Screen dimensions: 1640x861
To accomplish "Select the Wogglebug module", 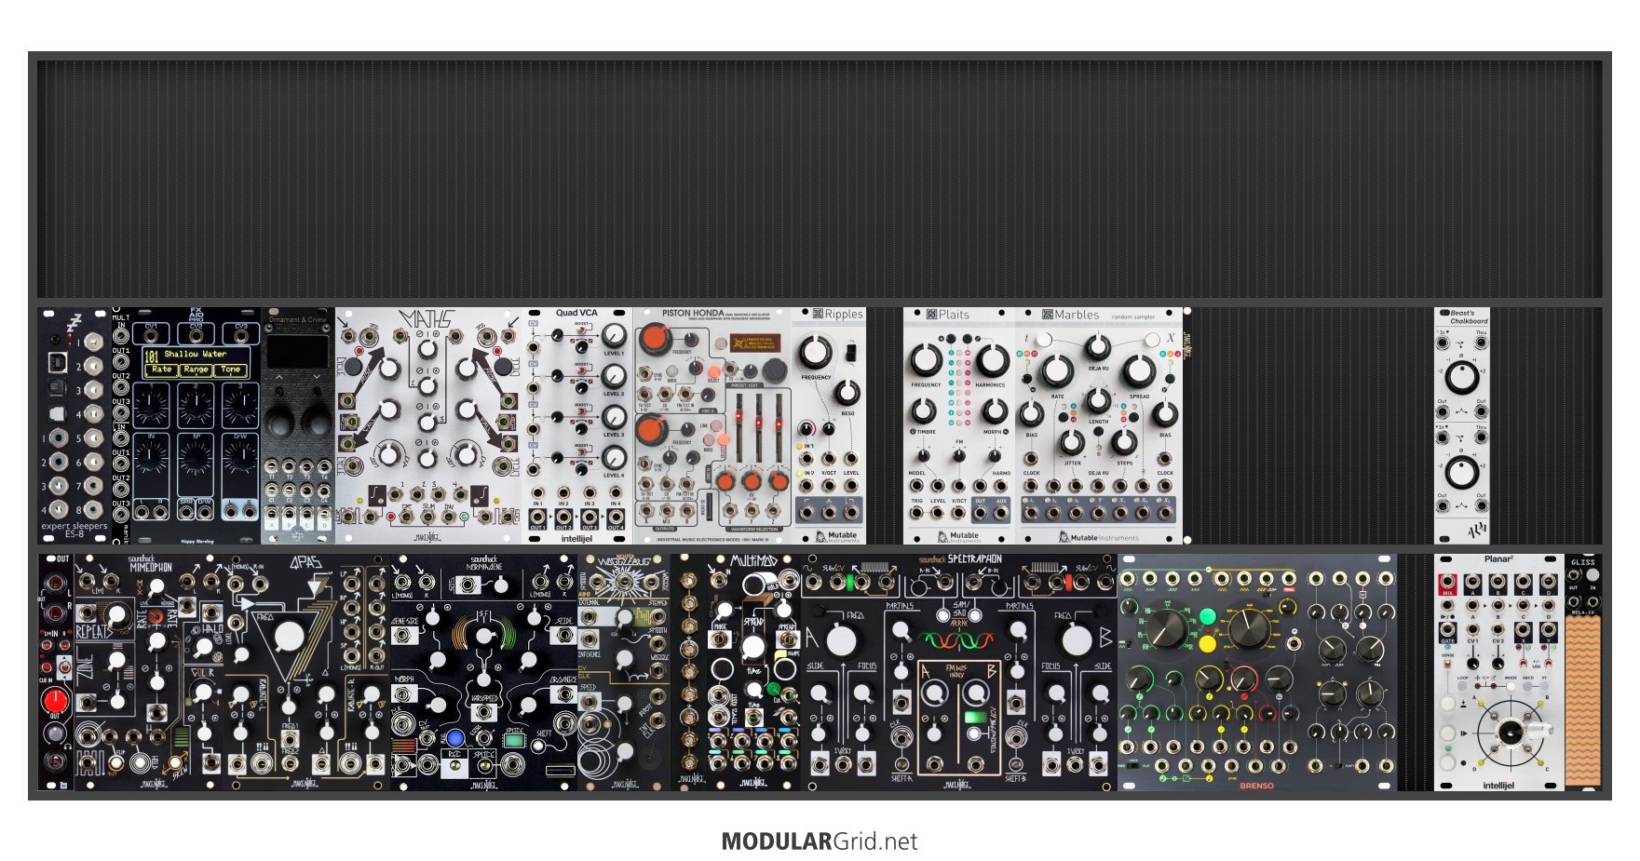I will click(624, 672).
